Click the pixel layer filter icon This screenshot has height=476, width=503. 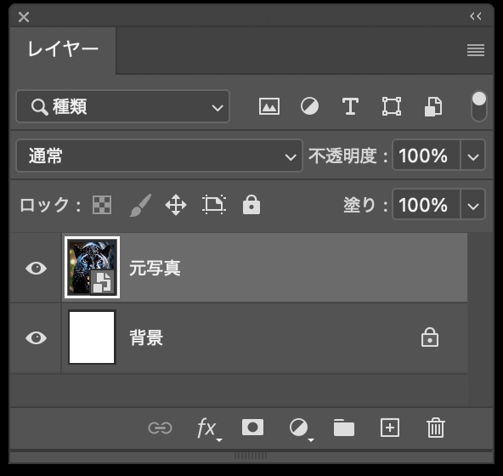click(269, 106)
